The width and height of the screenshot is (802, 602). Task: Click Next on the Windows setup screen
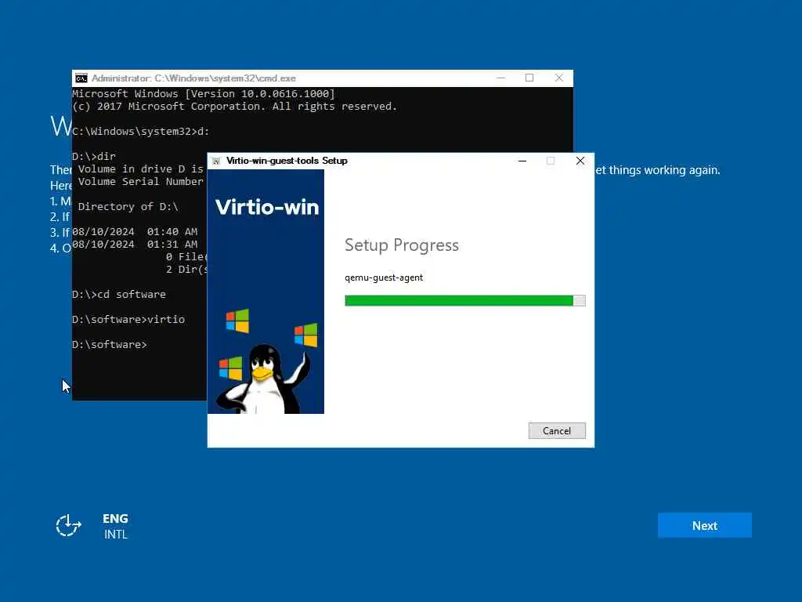coord(704,525)
